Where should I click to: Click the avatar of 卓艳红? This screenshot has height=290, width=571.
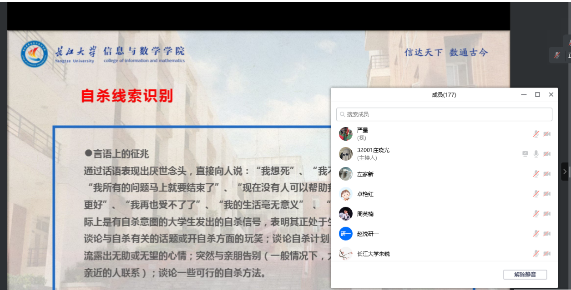(x=346, y=194)
